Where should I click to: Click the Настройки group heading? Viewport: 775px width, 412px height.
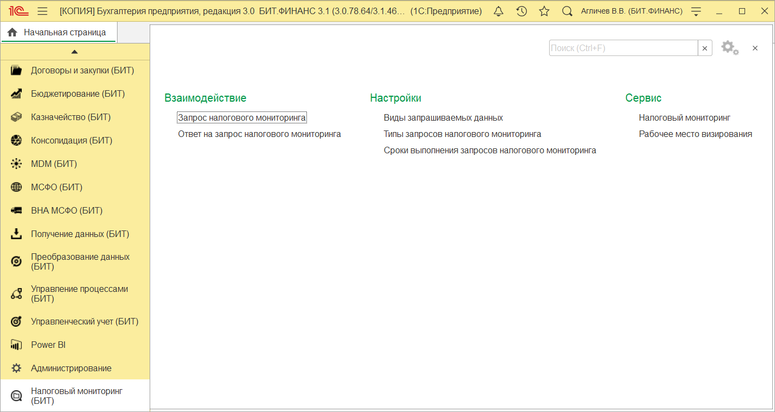pos(396,98)
